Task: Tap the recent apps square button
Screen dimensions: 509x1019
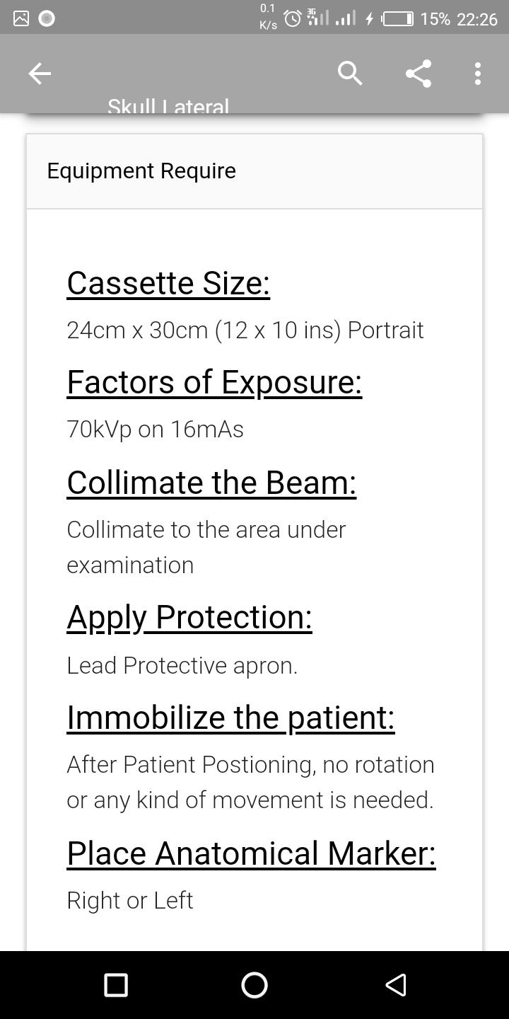Action: point(116,985)
